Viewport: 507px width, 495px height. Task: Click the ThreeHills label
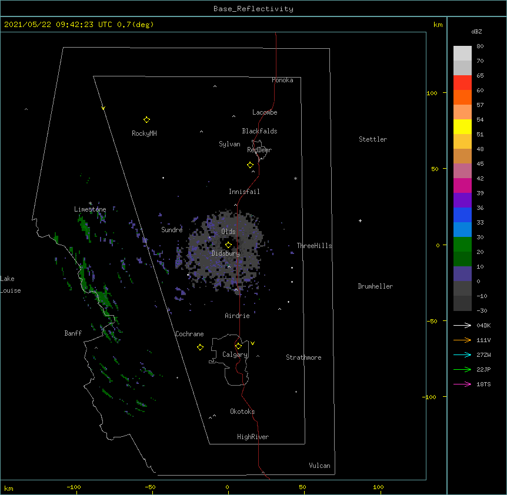tap(314, 246)
